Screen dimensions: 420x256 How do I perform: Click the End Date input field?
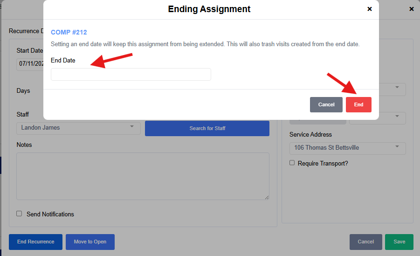click(x=131, y=75)
